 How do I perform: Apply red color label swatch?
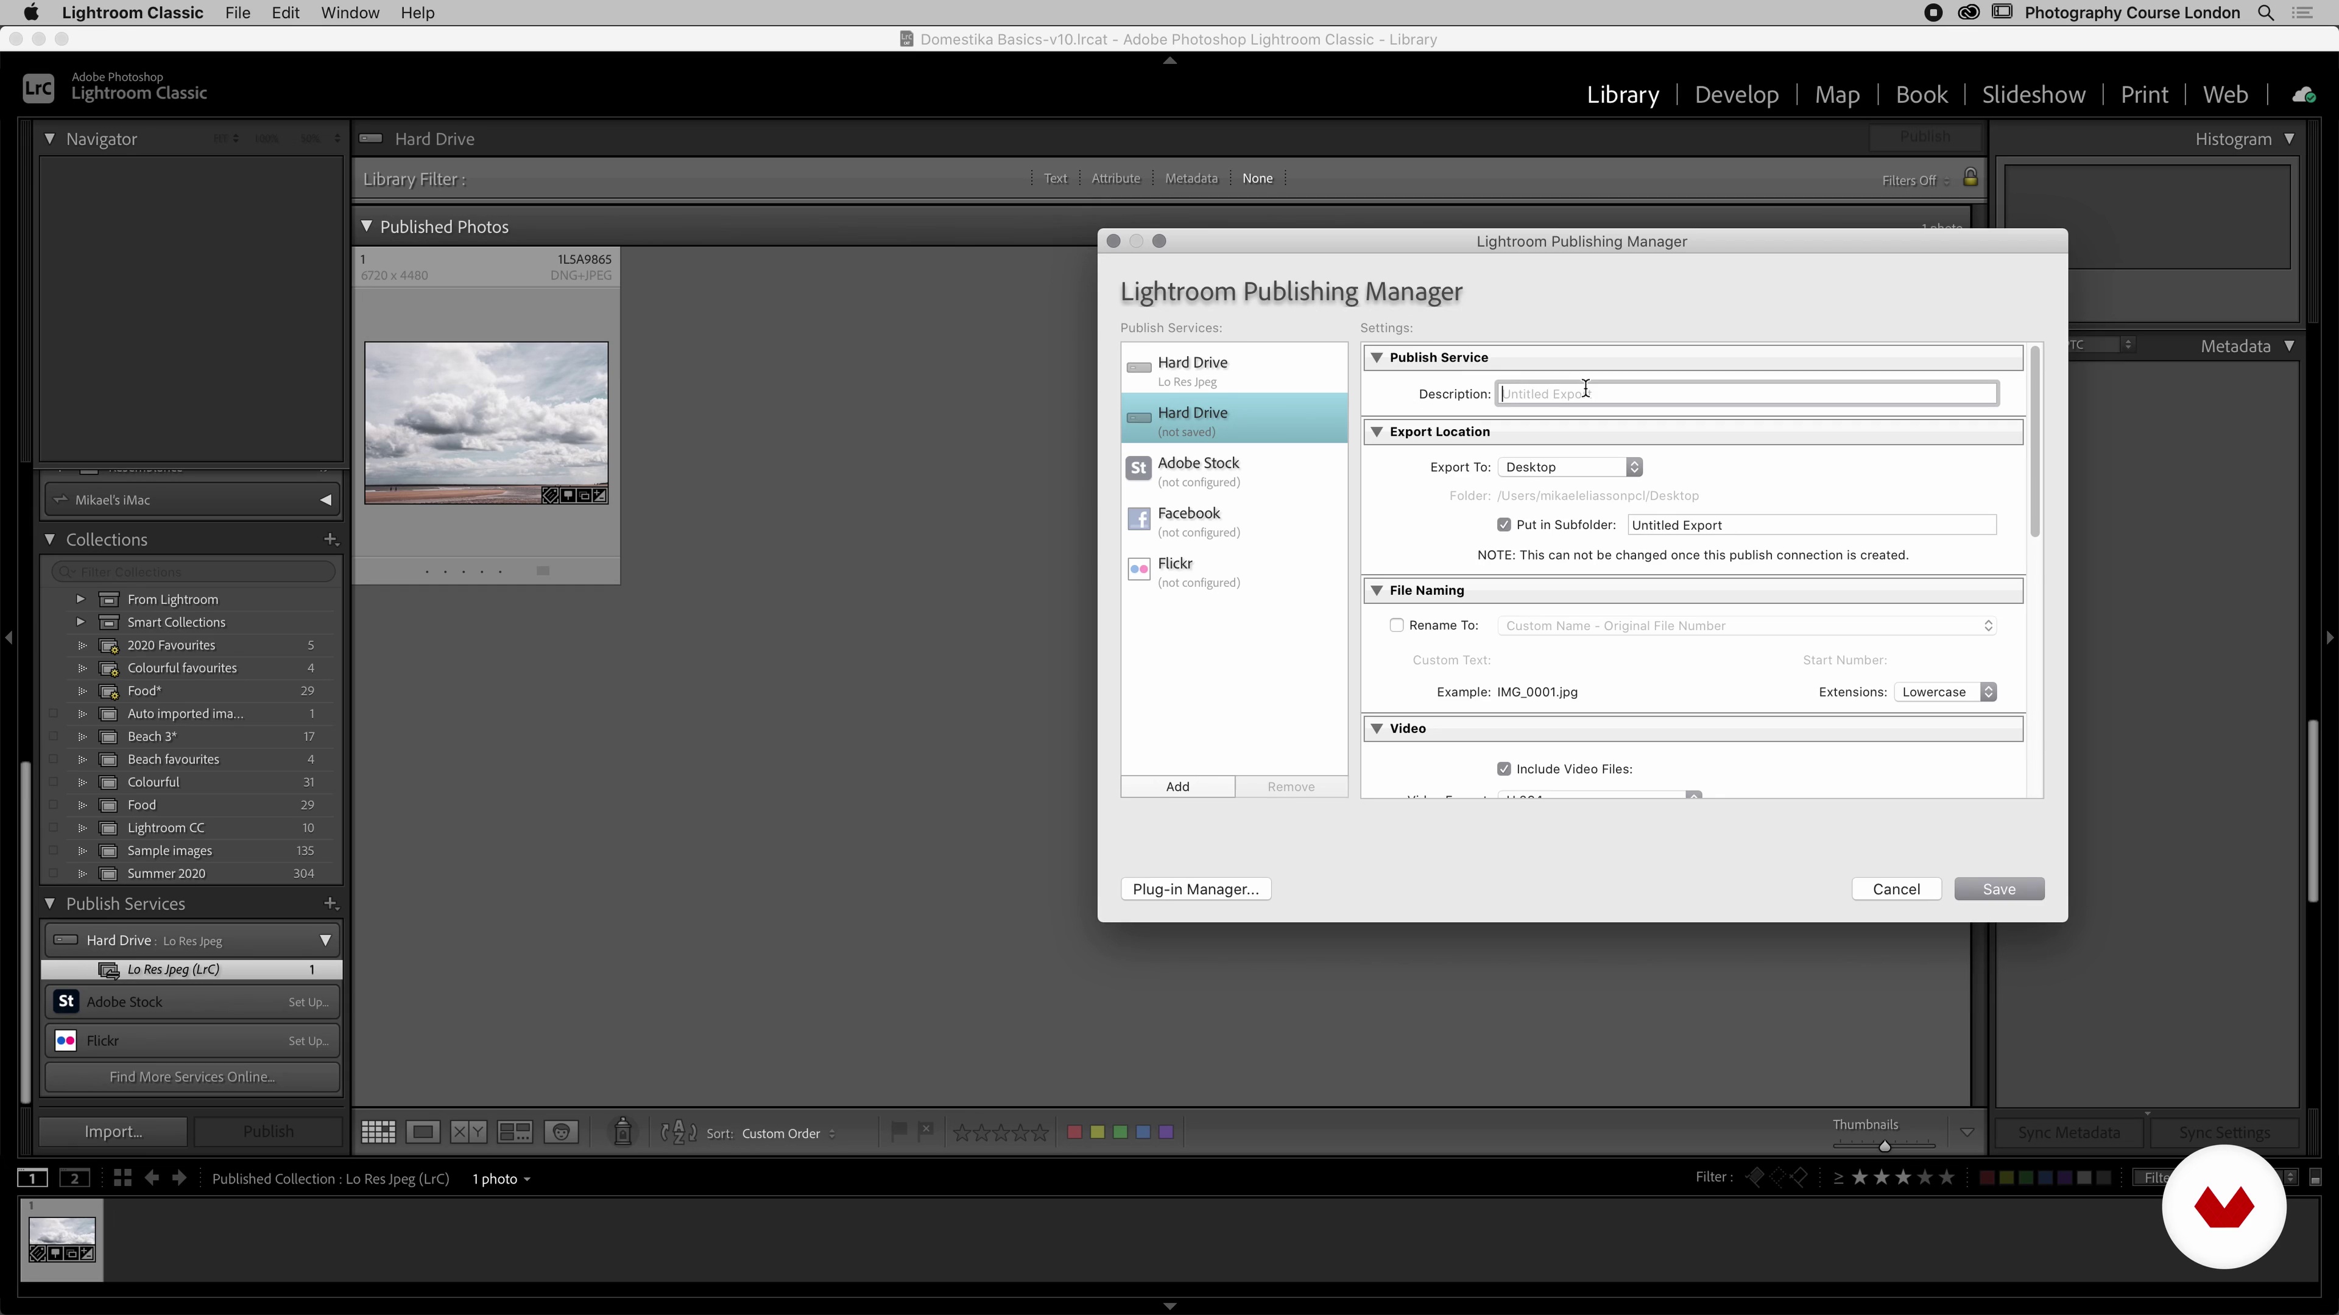pos(1074,1132)
